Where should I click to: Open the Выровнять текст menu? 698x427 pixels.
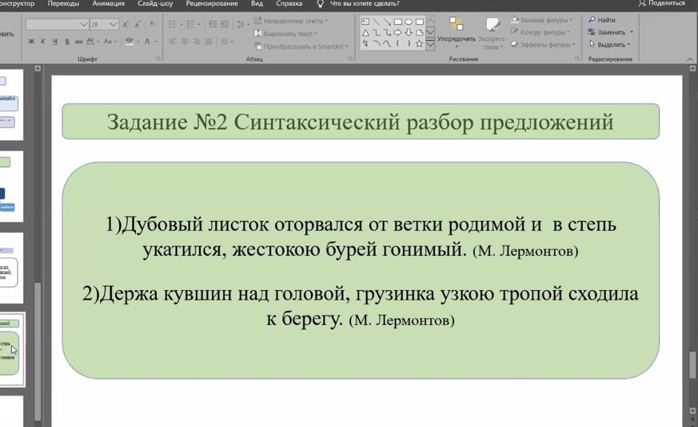click(x=286, y=34)
